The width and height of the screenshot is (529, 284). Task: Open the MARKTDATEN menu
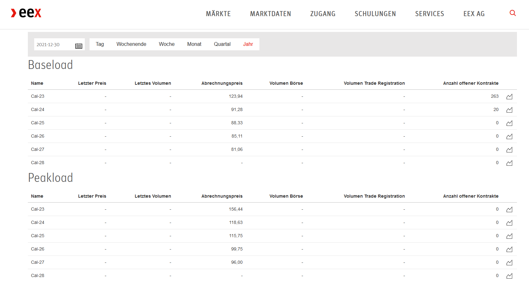click(271, 14)
